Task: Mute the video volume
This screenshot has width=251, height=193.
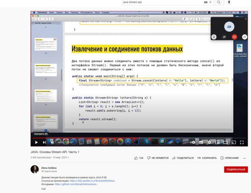Action: [52, 142]
